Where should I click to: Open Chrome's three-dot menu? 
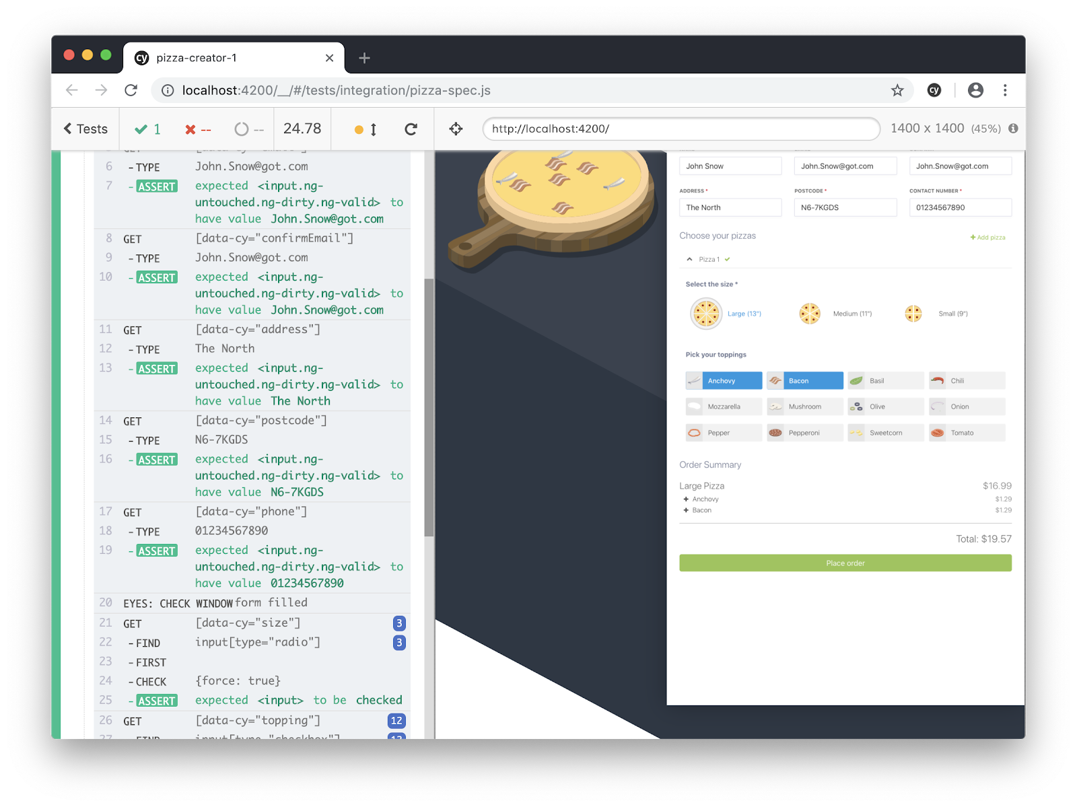[1005, 90]
